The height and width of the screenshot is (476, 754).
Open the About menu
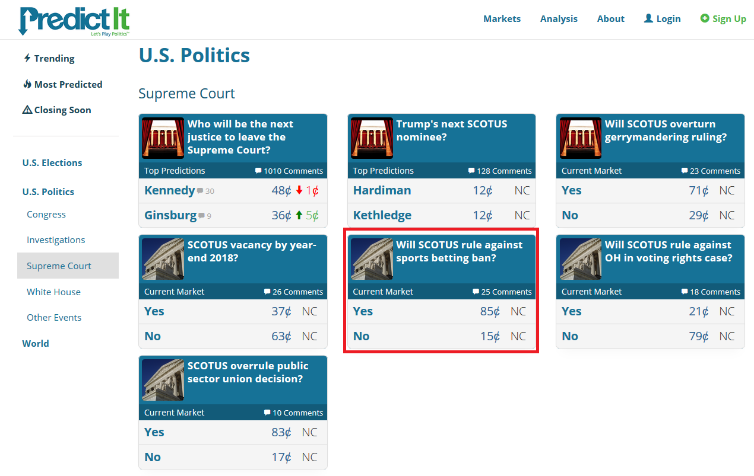[611, 18]
